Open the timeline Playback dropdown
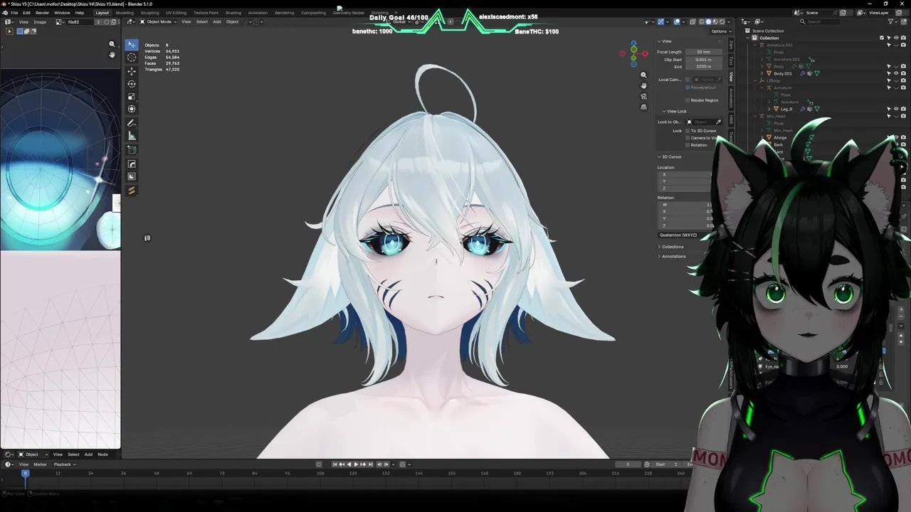The height and width of the screenshot is (512, 911). (65, 464)
